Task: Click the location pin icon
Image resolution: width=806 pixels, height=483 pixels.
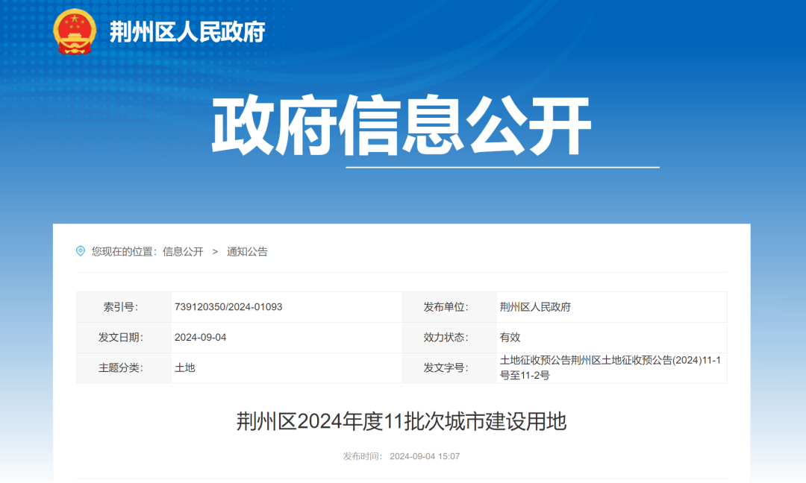Action: click(81, 251)
